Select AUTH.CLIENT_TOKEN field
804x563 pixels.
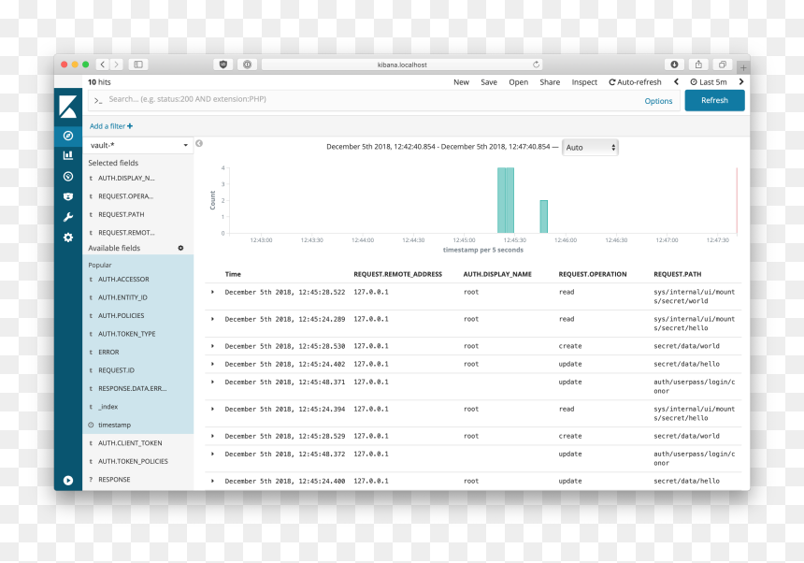130,443
